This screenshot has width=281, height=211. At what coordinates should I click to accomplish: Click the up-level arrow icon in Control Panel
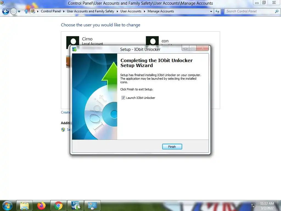(26, 11)
